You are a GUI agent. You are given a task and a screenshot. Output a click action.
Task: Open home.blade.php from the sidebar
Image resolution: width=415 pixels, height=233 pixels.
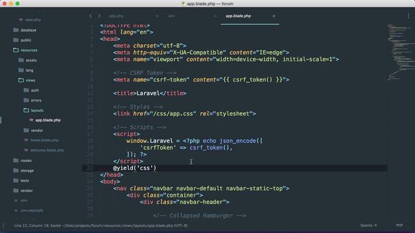[x=45, y=140]
